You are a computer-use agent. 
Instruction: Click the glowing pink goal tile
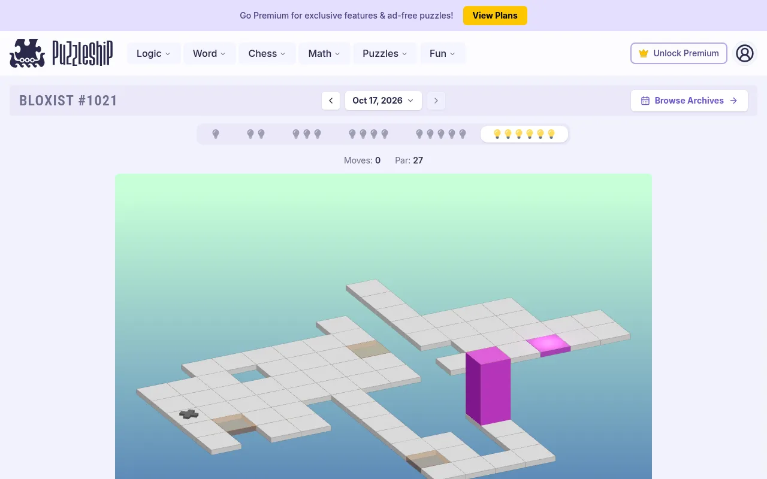[x=548, y=344]
